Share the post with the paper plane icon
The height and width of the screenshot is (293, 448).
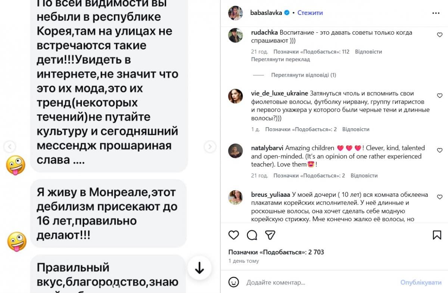click(270, 235)
